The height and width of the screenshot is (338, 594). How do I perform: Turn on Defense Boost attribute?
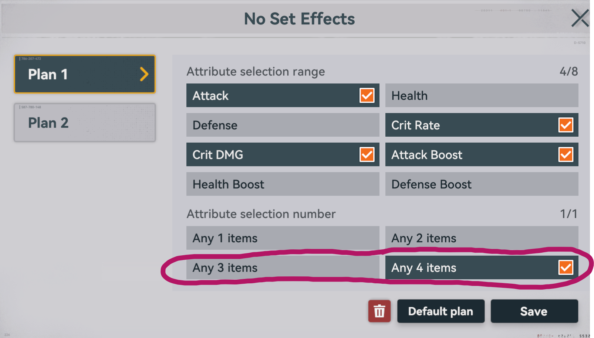pyautogui.click(x=482, y=184)
